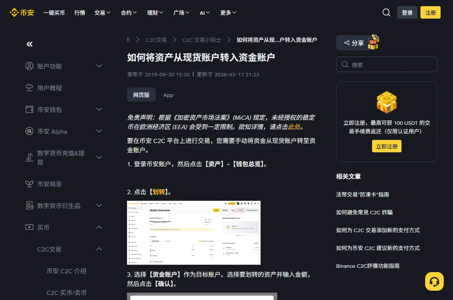This screenshot has height=300, width=453.
Task: Collapse the 买币 section chevron
Action: coord(99,227)
